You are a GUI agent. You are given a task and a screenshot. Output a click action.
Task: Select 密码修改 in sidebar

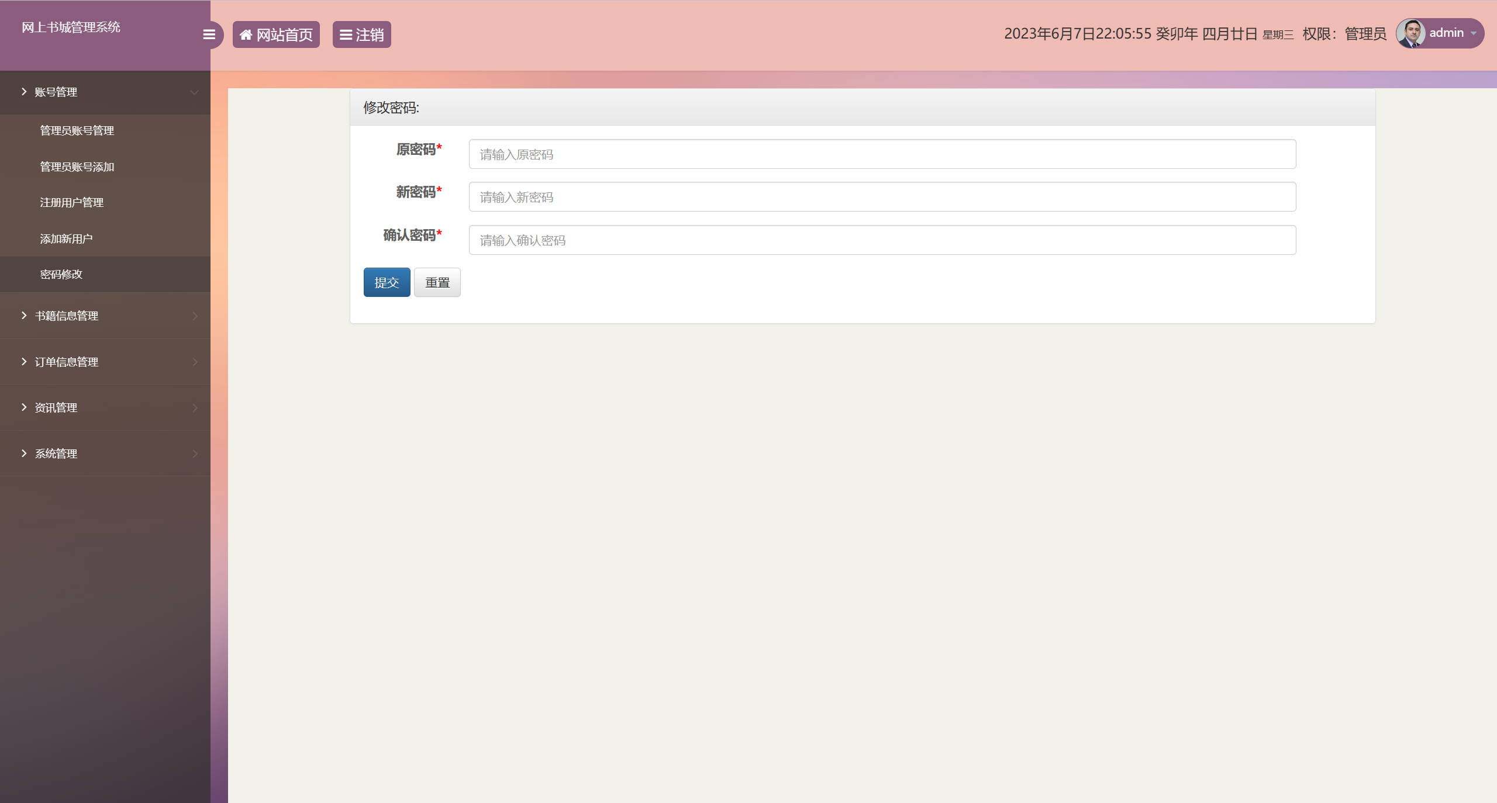pyautogui.click(x=61, y=274)
